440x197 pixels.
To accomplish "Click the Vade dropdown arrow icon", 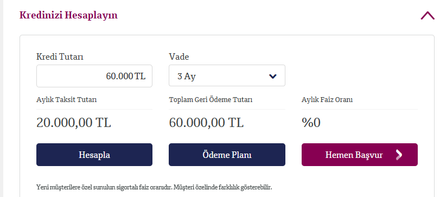I will [x=273, y=77].
